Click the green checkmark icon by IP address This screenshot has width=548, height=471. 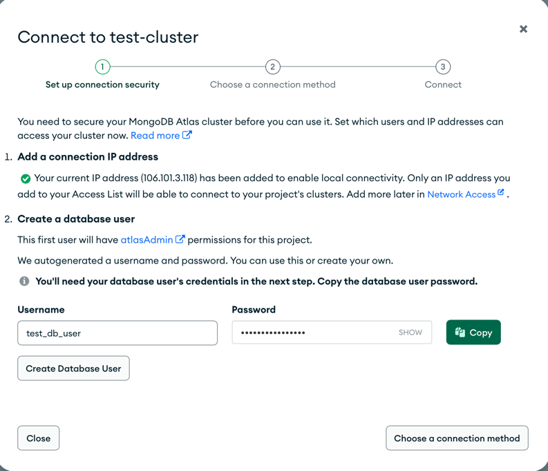click(26, 178)
